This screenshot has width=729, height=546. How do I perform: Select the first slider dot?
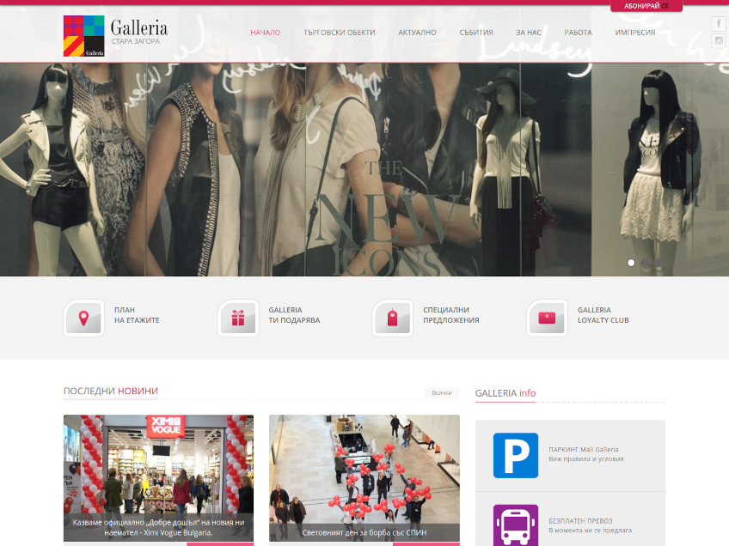(x=631, y=263)
